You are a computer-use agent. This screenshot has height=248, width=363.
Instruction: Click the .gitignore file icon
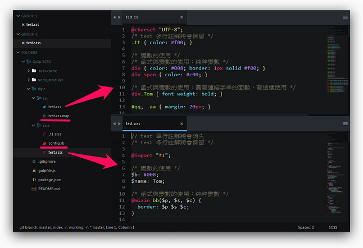pos(34,162)
